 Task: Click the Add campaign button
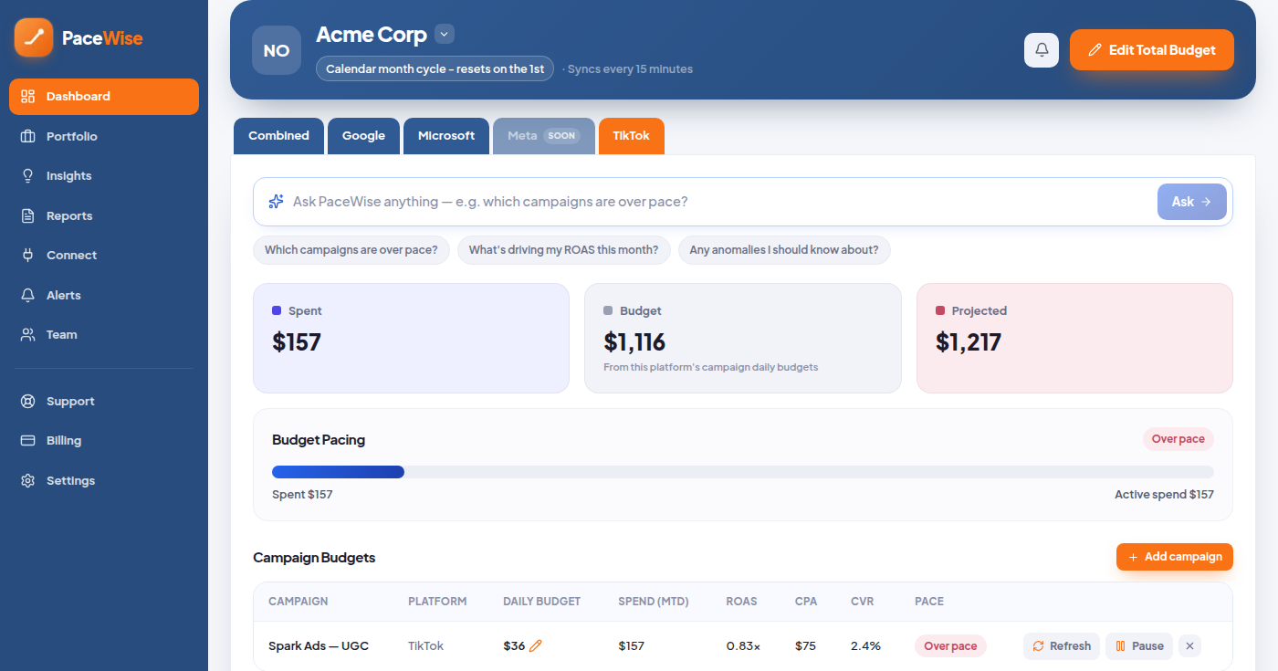[1175, 557]
